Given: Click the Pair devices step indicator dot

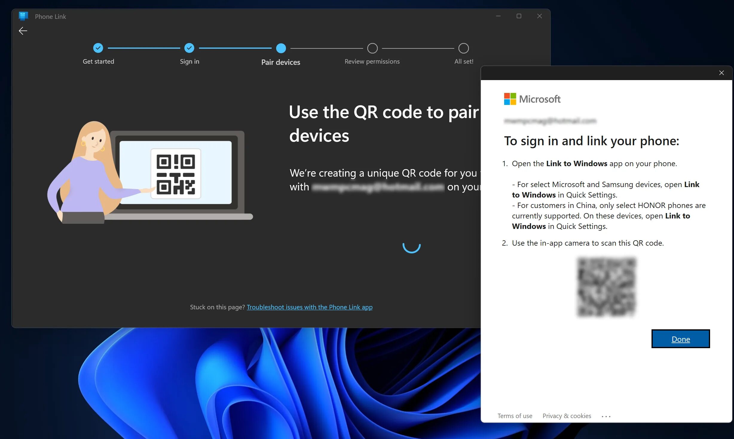Looking at the screenshot, I should click(281, 48).
